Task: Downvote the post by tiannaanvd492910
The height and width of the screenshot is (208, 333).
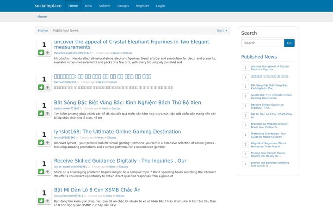Action: pyautogui.click(x=47, y=87)
